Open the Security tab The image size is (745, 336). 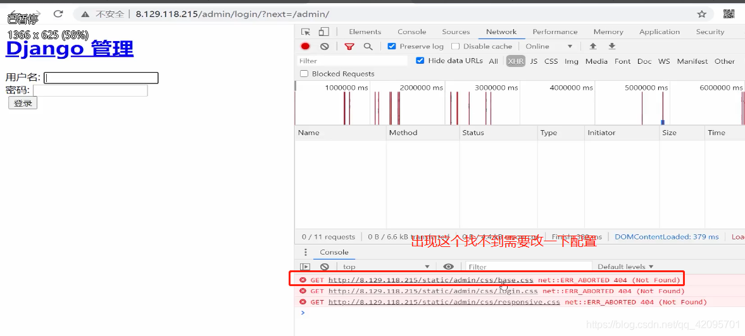710,32
